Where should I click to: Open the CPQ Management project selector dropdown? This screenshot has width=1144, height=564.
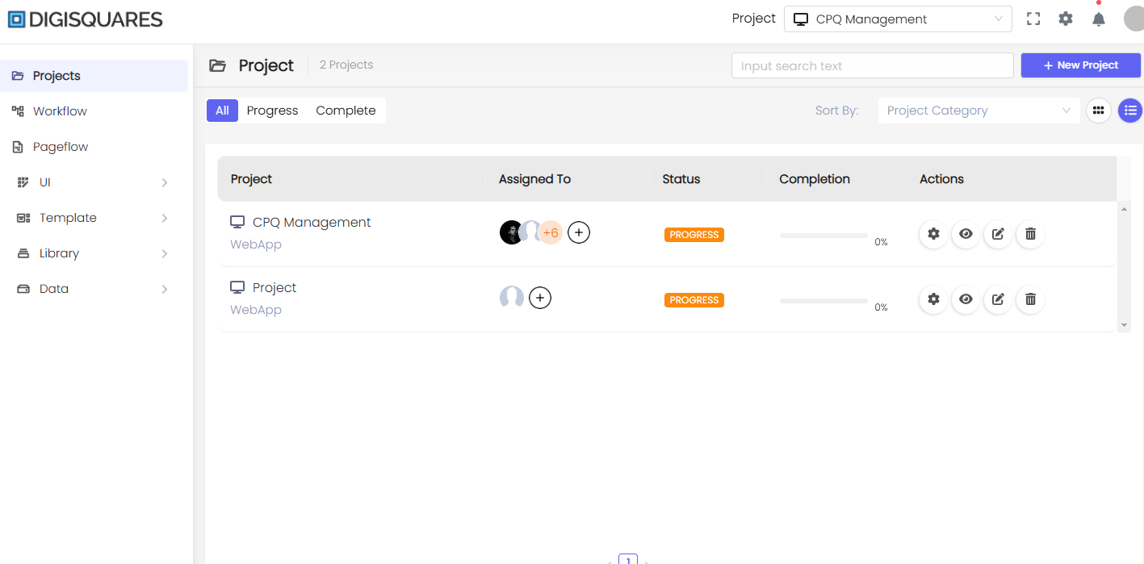(898, 19)
